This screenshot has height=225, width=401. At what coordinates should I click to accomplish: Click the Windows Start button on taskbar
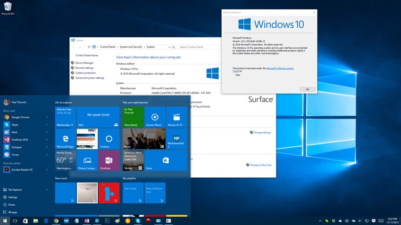[5, 221]
